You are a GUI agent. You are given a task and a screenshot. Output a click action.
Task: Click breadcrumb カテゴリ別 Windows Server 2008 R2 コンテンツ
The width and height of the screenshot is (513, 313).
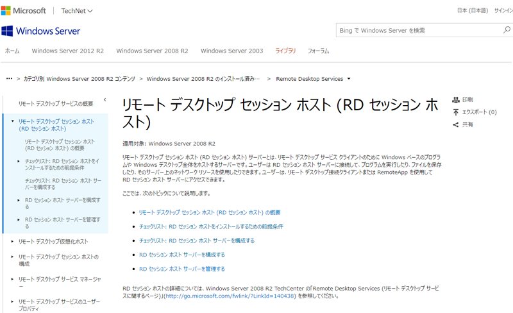79,79
